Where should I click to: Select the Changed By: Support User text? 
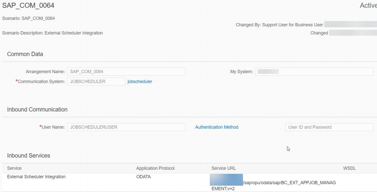[x=280, y=25]
